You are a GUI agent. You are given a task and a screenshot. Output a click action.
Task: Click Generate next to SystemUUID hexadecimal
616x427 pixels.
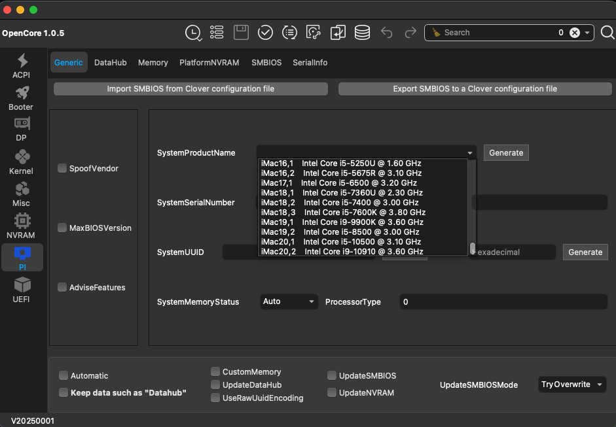tap(585, 252)
